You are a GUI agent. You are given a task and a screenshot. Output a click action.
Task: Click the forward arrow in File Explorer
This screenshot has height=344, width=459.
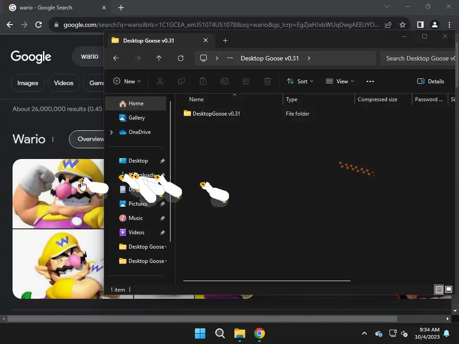click(138, 58)
